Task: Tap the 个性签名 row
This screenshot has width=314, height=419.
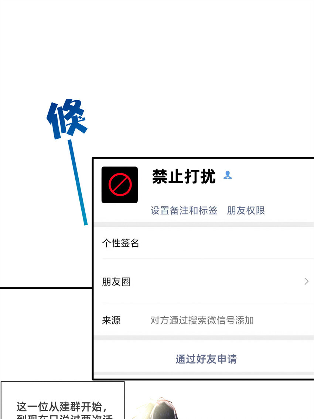Action: click(x=204, y=243)
